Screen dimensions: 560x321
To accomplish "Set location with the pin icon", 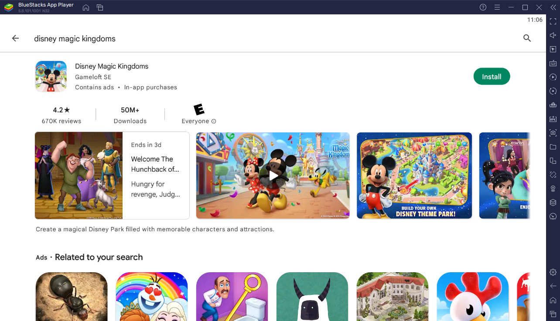I will (553, 189).
